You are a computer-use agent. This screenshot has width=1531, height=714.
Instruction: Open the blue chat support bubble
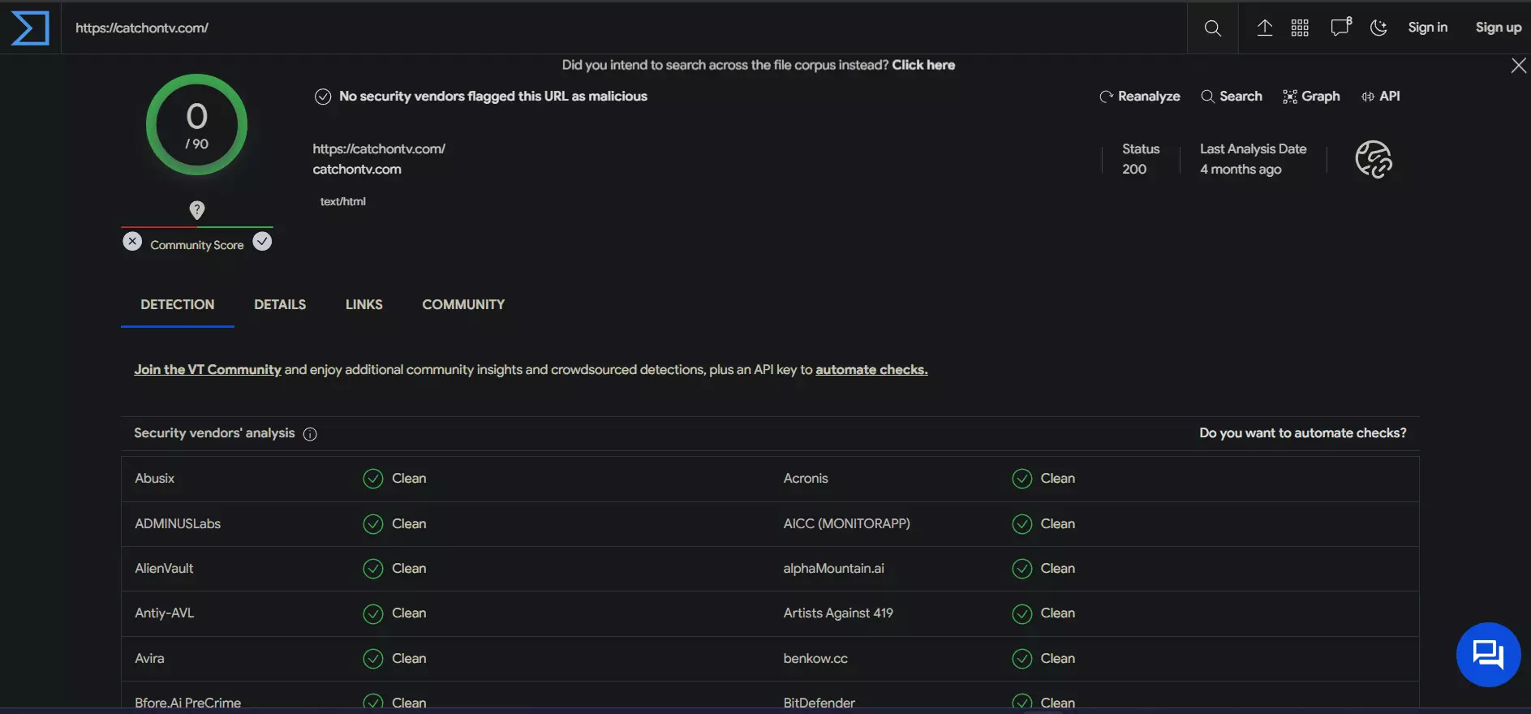[x=1488, y=655]
